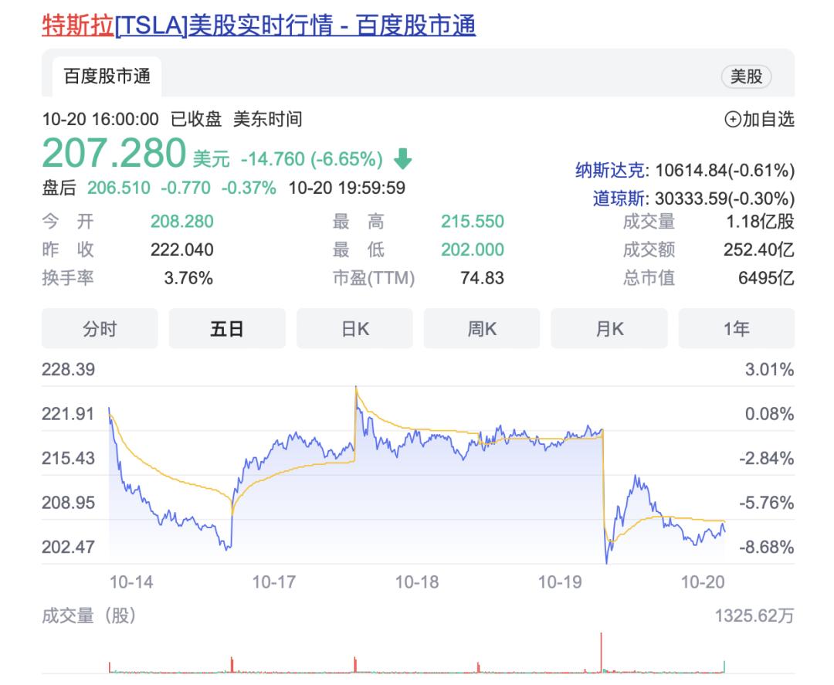Click the 已收盘 market status text
Viewport: 834px width, 685px height.
point(195,119)
